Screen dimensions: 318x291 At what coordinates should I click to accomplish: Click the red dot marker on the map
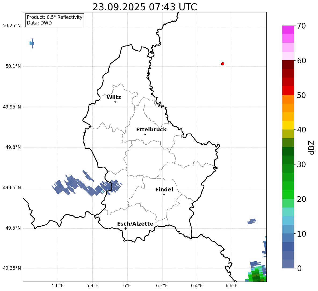(x=223, y=64)
